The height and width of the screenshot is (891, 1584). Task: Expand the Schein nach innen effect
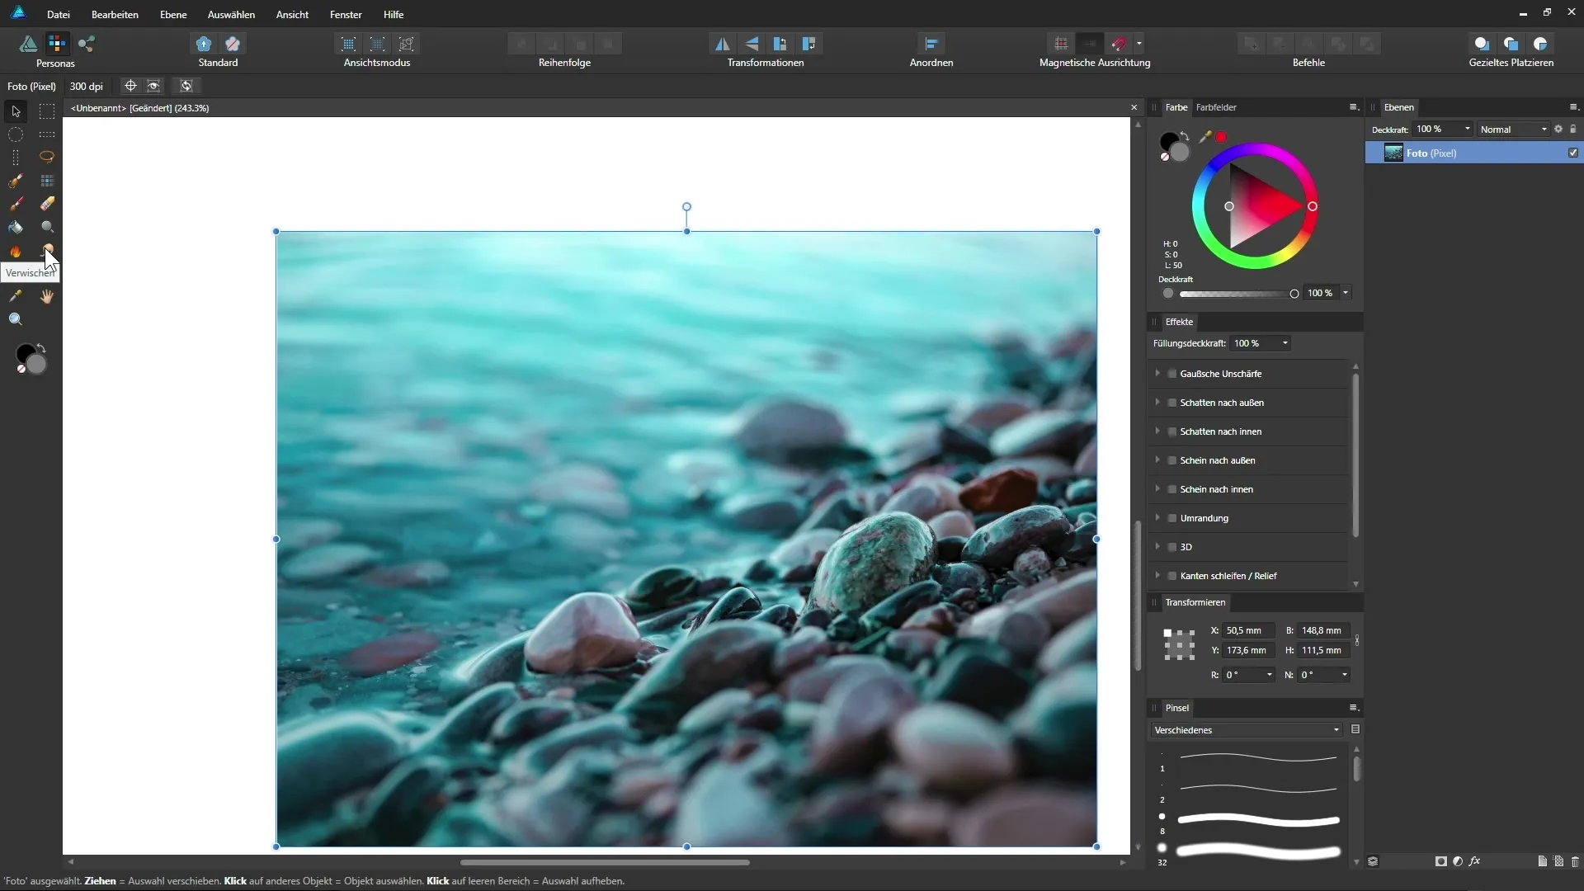[1157, 489]
